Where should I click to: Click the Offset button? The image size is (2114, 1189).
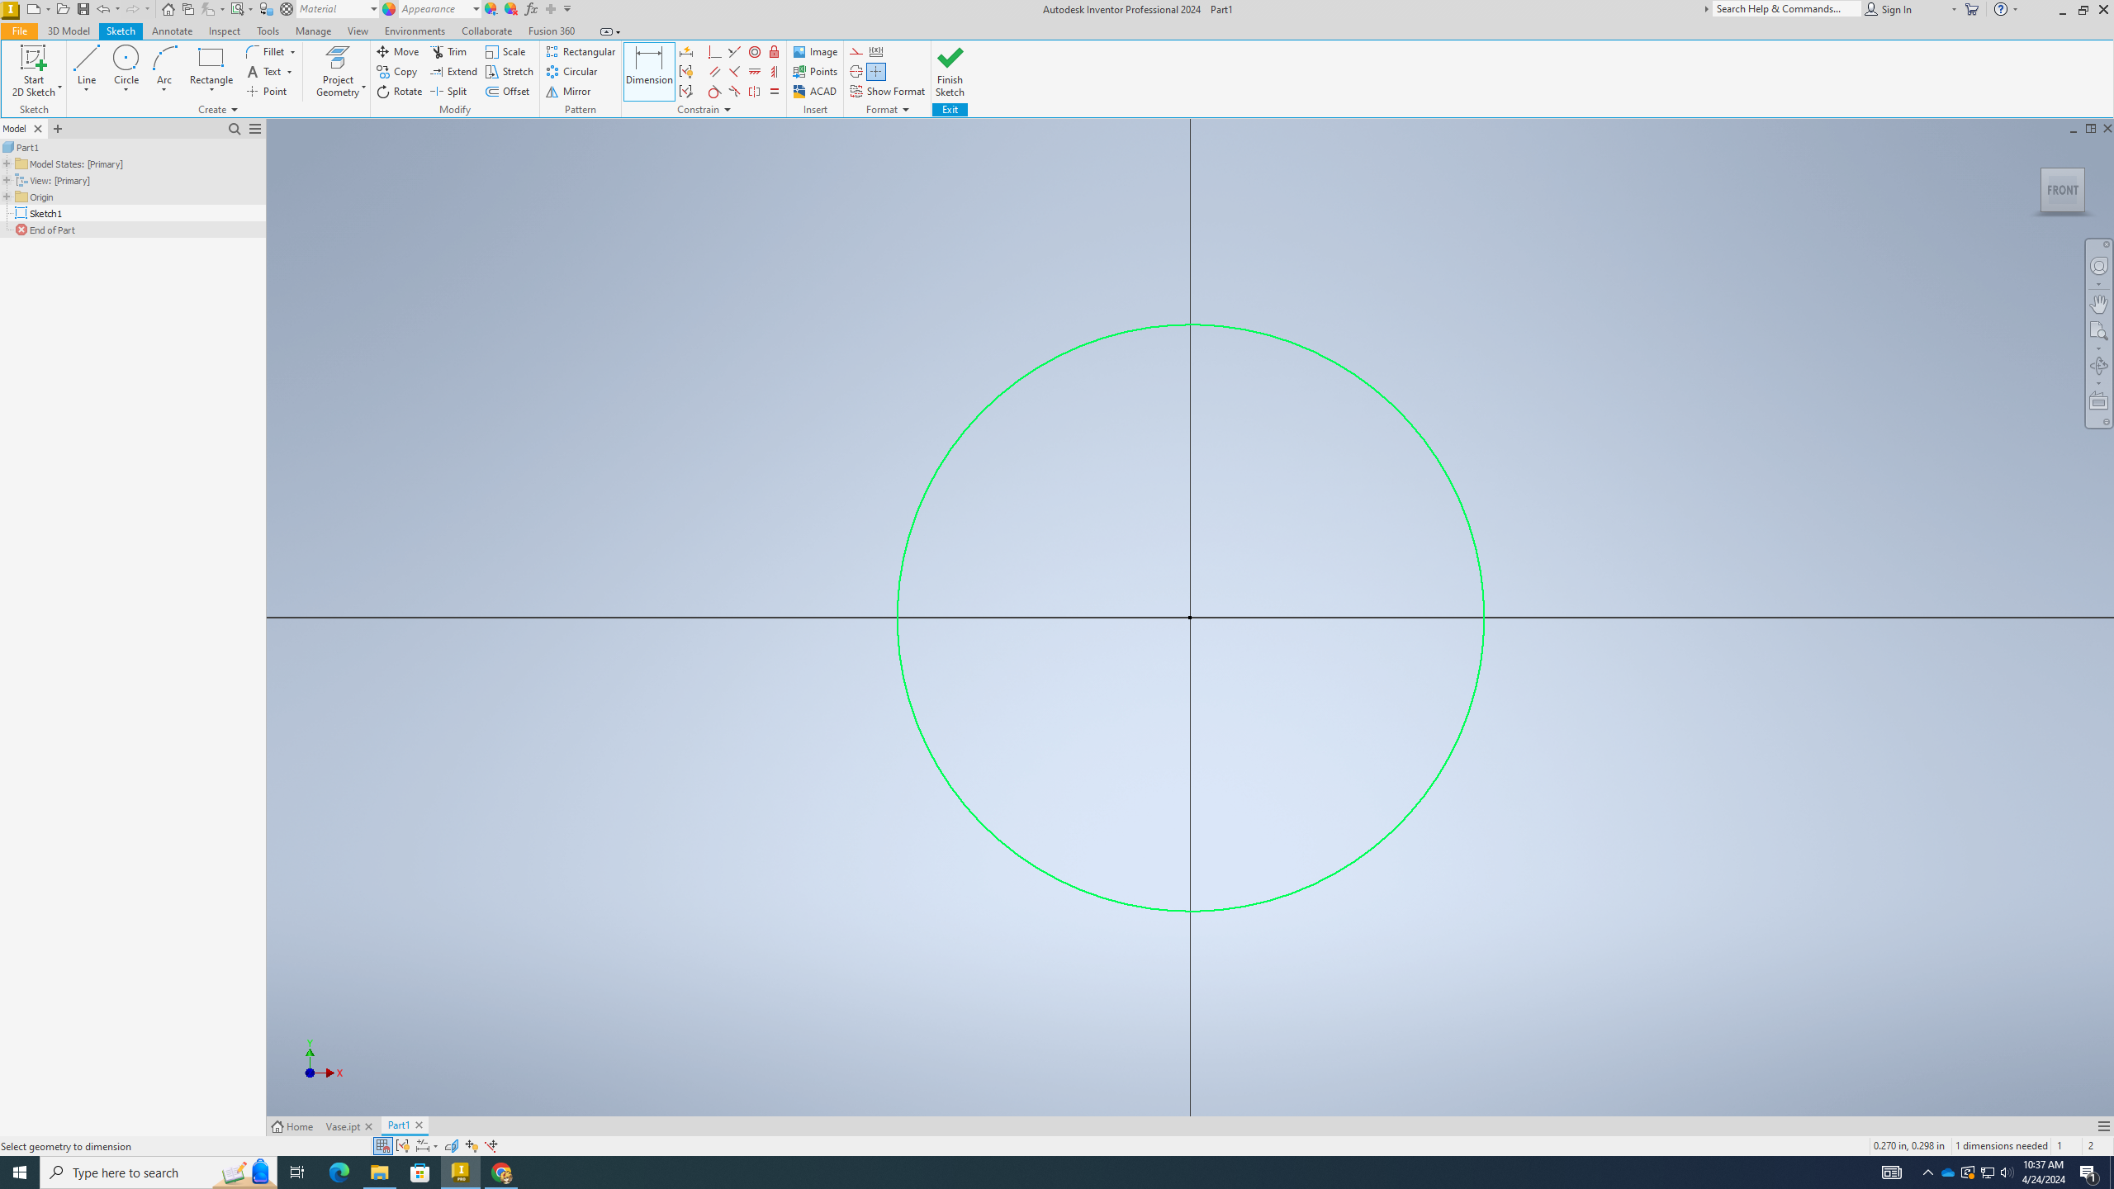pyautogui.click(x=508, y=92)
